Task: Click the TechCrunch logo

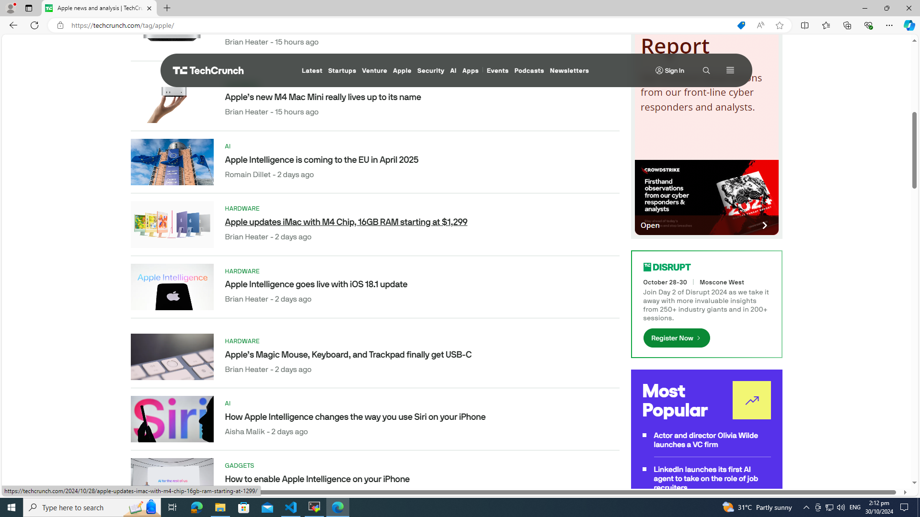Action: (208, 70)
